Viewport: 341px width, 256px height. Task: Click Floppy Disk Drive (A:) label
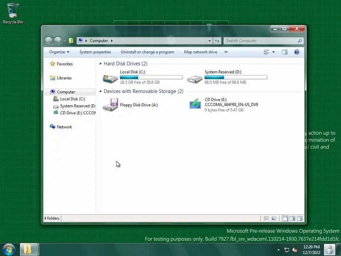click(139, 105)
